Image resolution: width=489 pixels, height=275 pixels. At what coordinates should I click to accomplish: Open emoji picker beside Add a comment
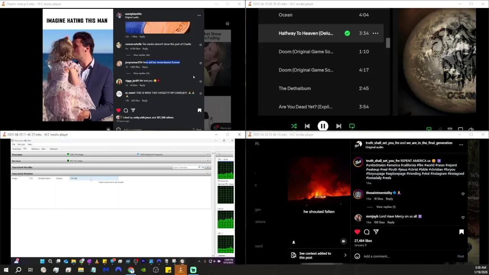(x=357, y=256)
